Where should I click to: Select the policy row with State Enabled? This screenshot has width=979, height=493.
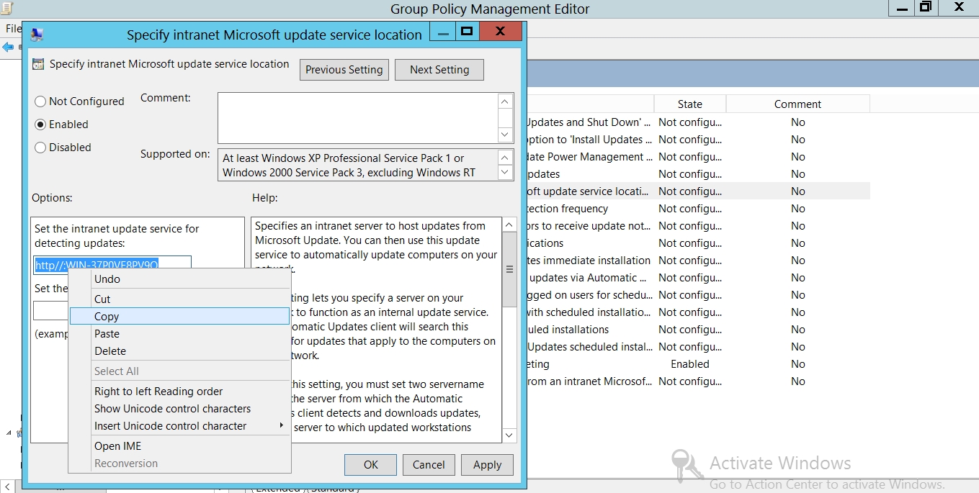(697, 364)
